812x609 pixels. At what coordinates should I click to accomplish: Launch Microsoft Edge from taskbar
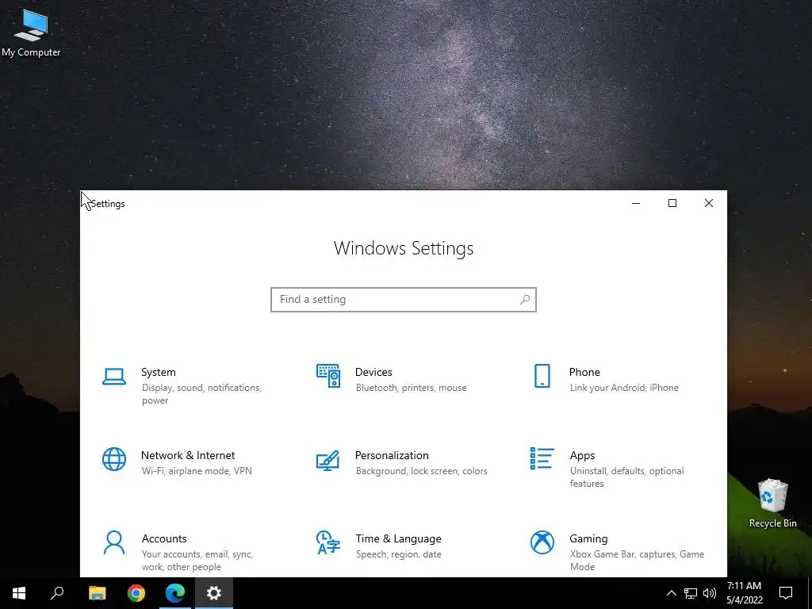click(x=175, y=593)
